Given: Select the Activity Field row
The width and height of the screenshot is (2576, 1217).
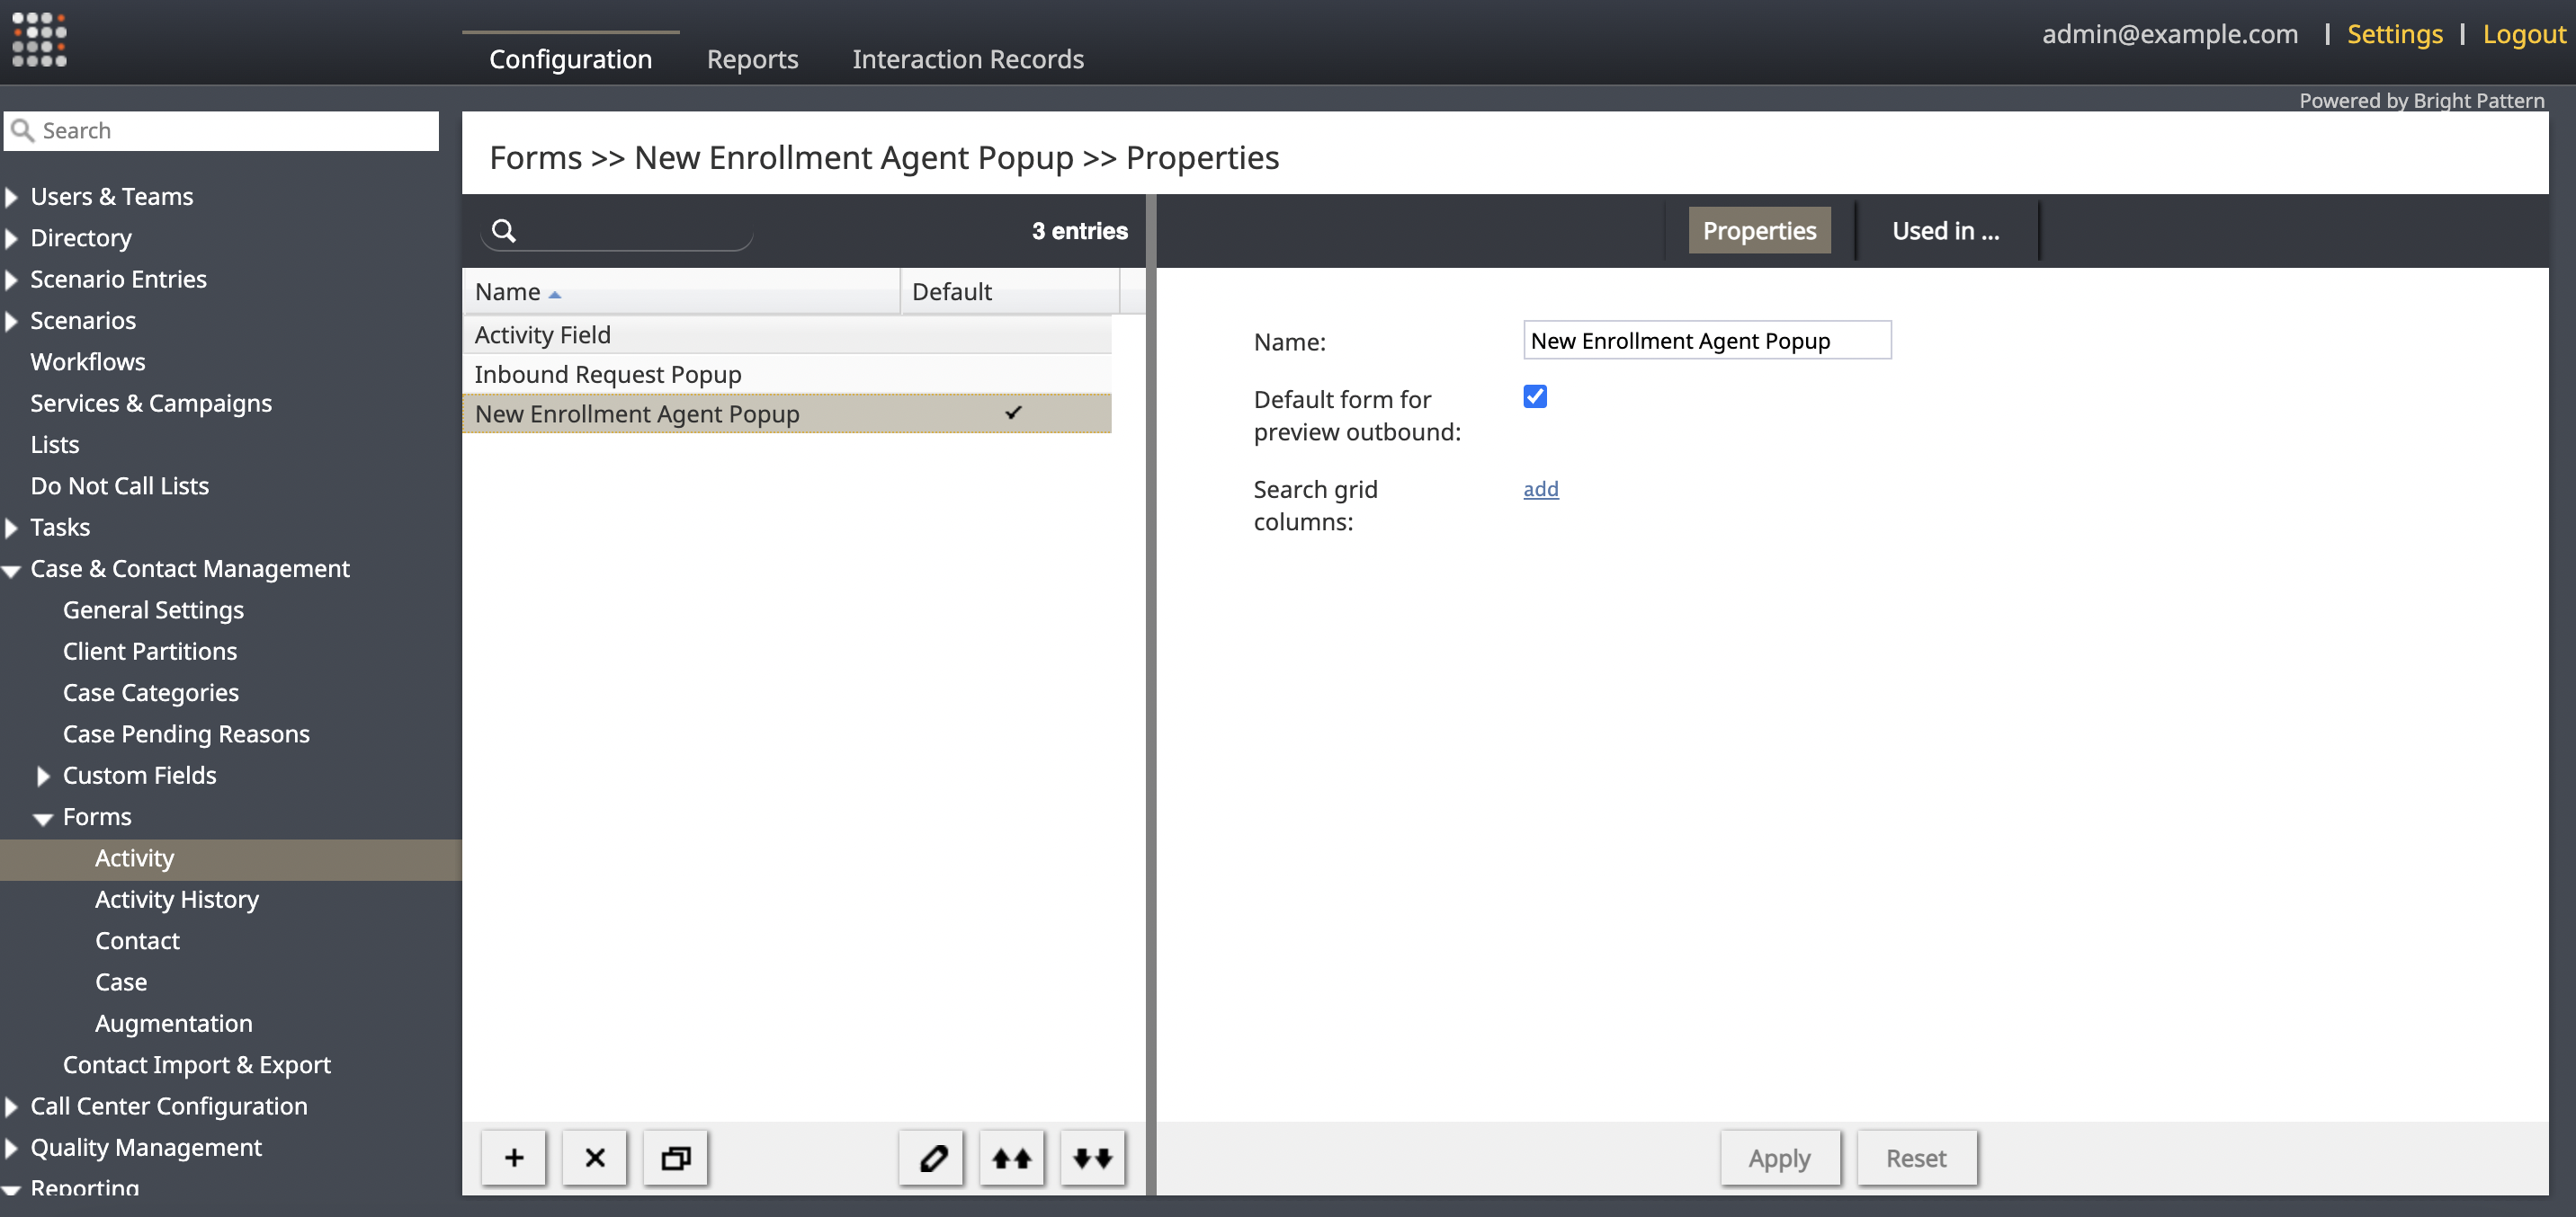Looking at the screenshot, I should pos(787,334).
